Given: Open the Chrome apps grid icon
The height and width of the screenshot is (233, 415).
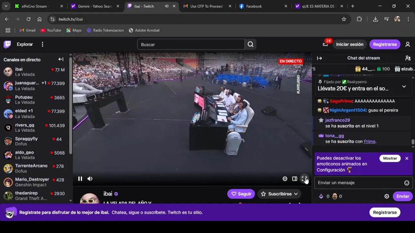Looking at the screenshot, I should pos(8,30).
